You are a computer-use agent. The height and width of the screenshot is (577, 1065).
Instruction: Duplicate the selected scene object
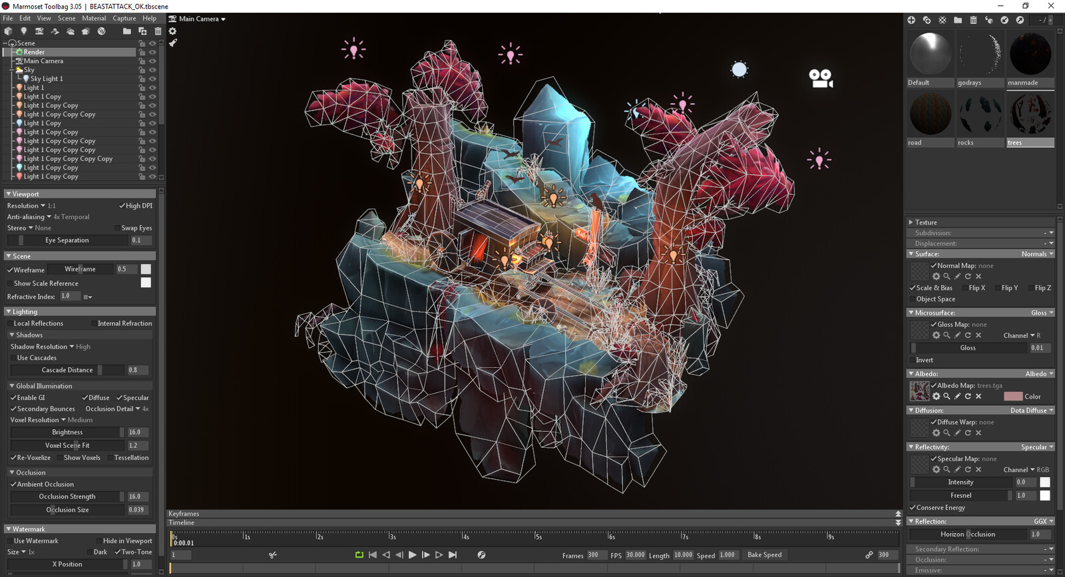pos(142,31)
